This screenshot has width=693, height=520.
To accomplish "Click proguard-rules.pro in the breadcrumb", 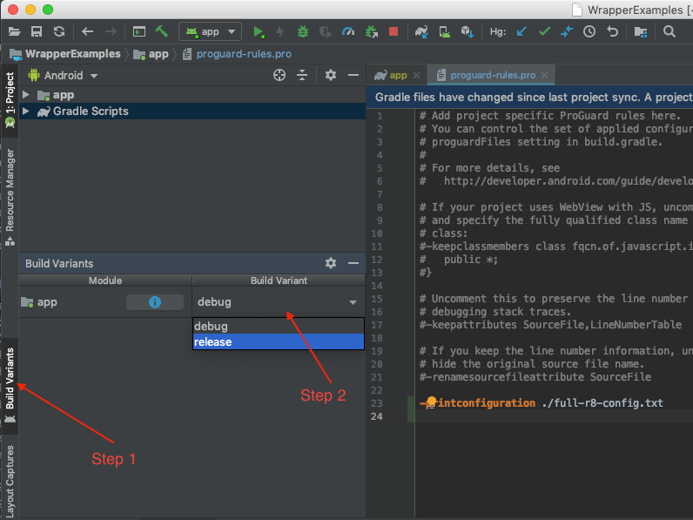I will (244, 54).
